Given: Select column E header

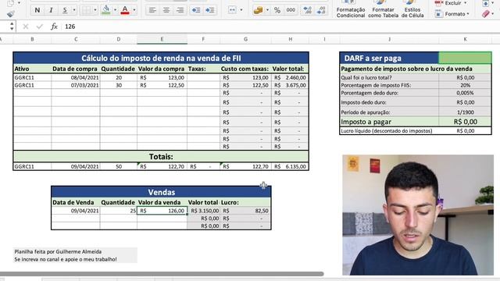Looking at the screenshot, I should [x=162, y=39].
